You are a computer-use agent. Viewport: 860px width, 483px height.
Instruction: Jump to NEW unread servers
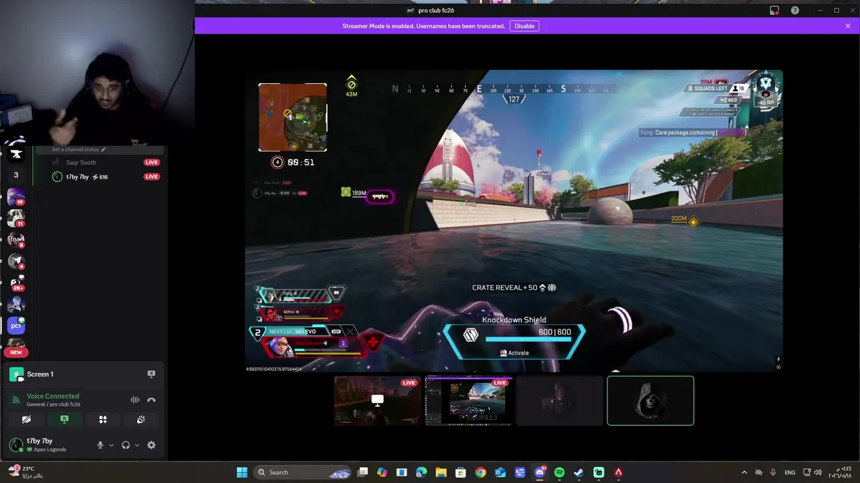pyautogui.click(x=16, y=352)
